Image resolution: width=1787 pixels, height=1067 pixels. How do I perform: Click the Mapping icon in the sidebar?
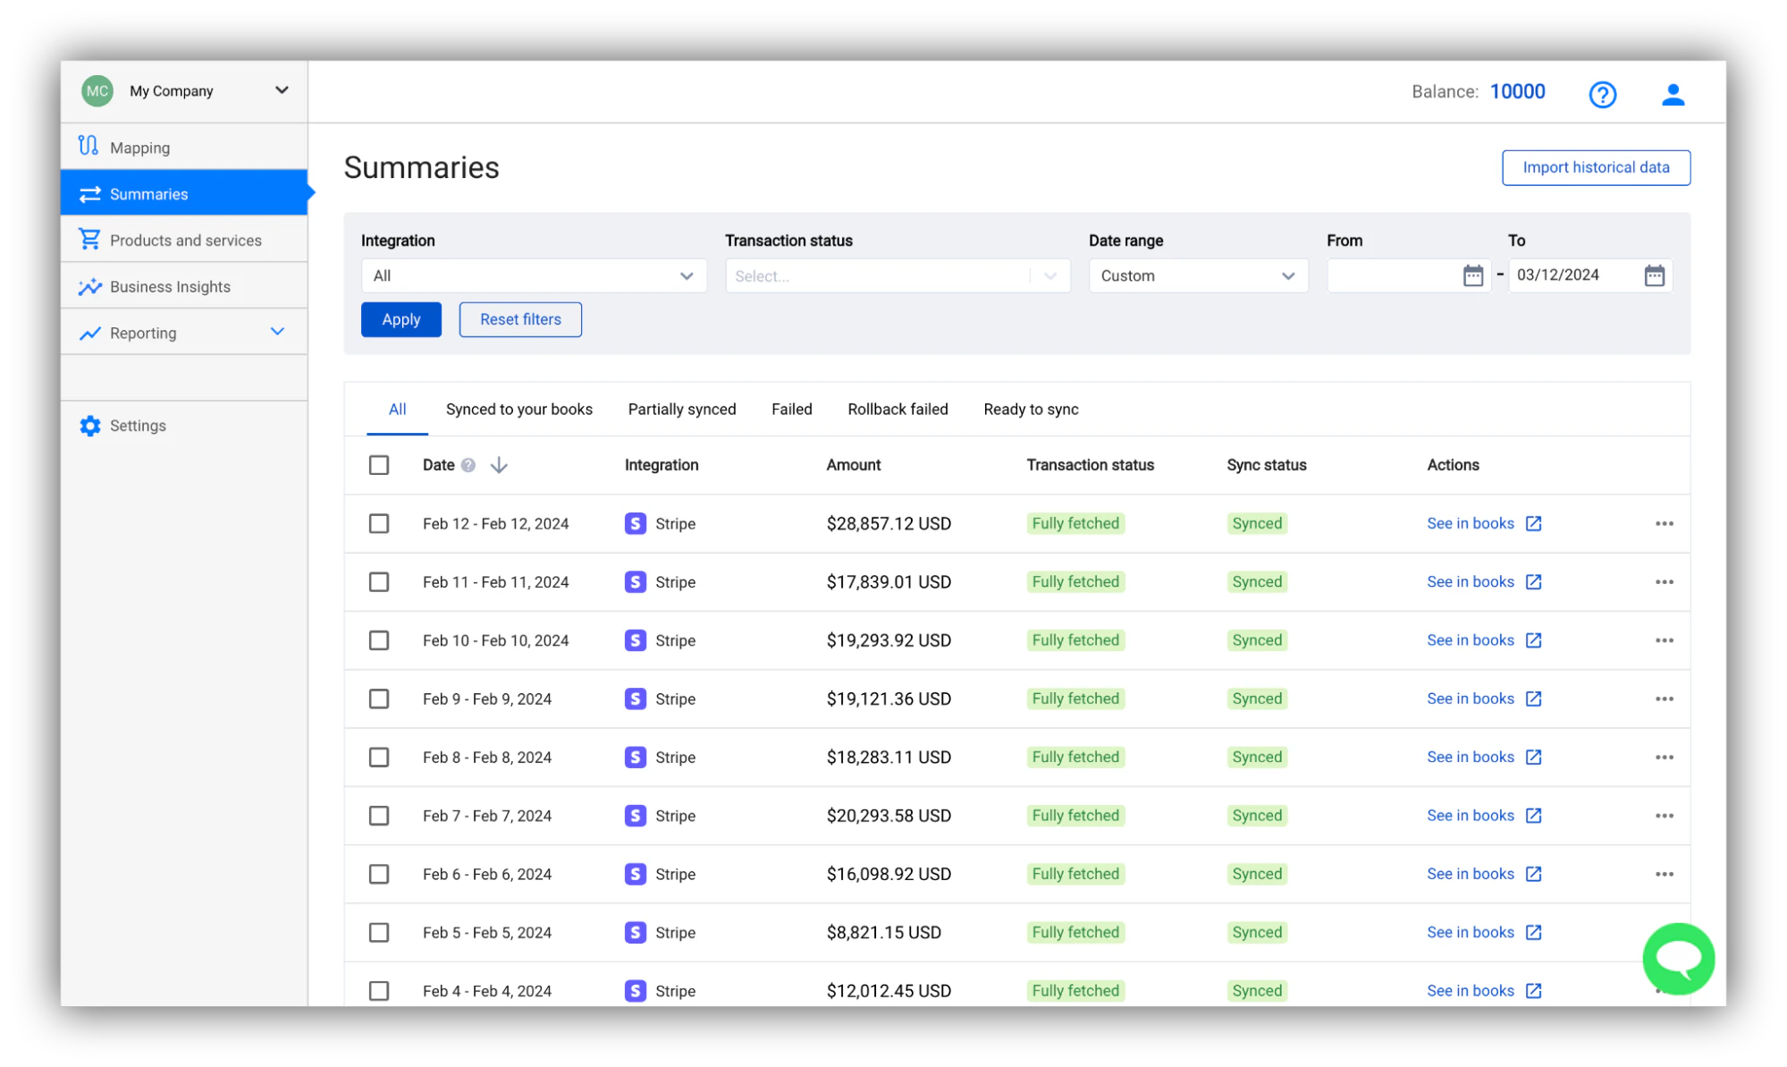pos(89,145)
